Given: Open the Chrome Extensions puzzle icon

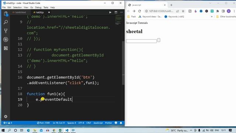Looking at the screenshot, I should point(218,11).
